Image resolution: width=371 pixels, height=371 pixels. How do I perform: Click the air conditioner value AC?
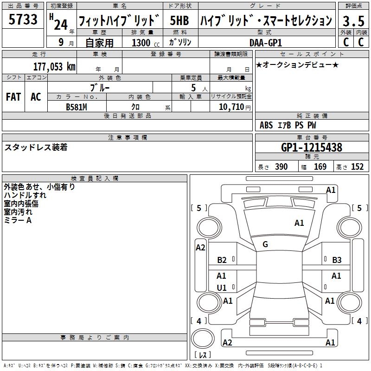36,97
